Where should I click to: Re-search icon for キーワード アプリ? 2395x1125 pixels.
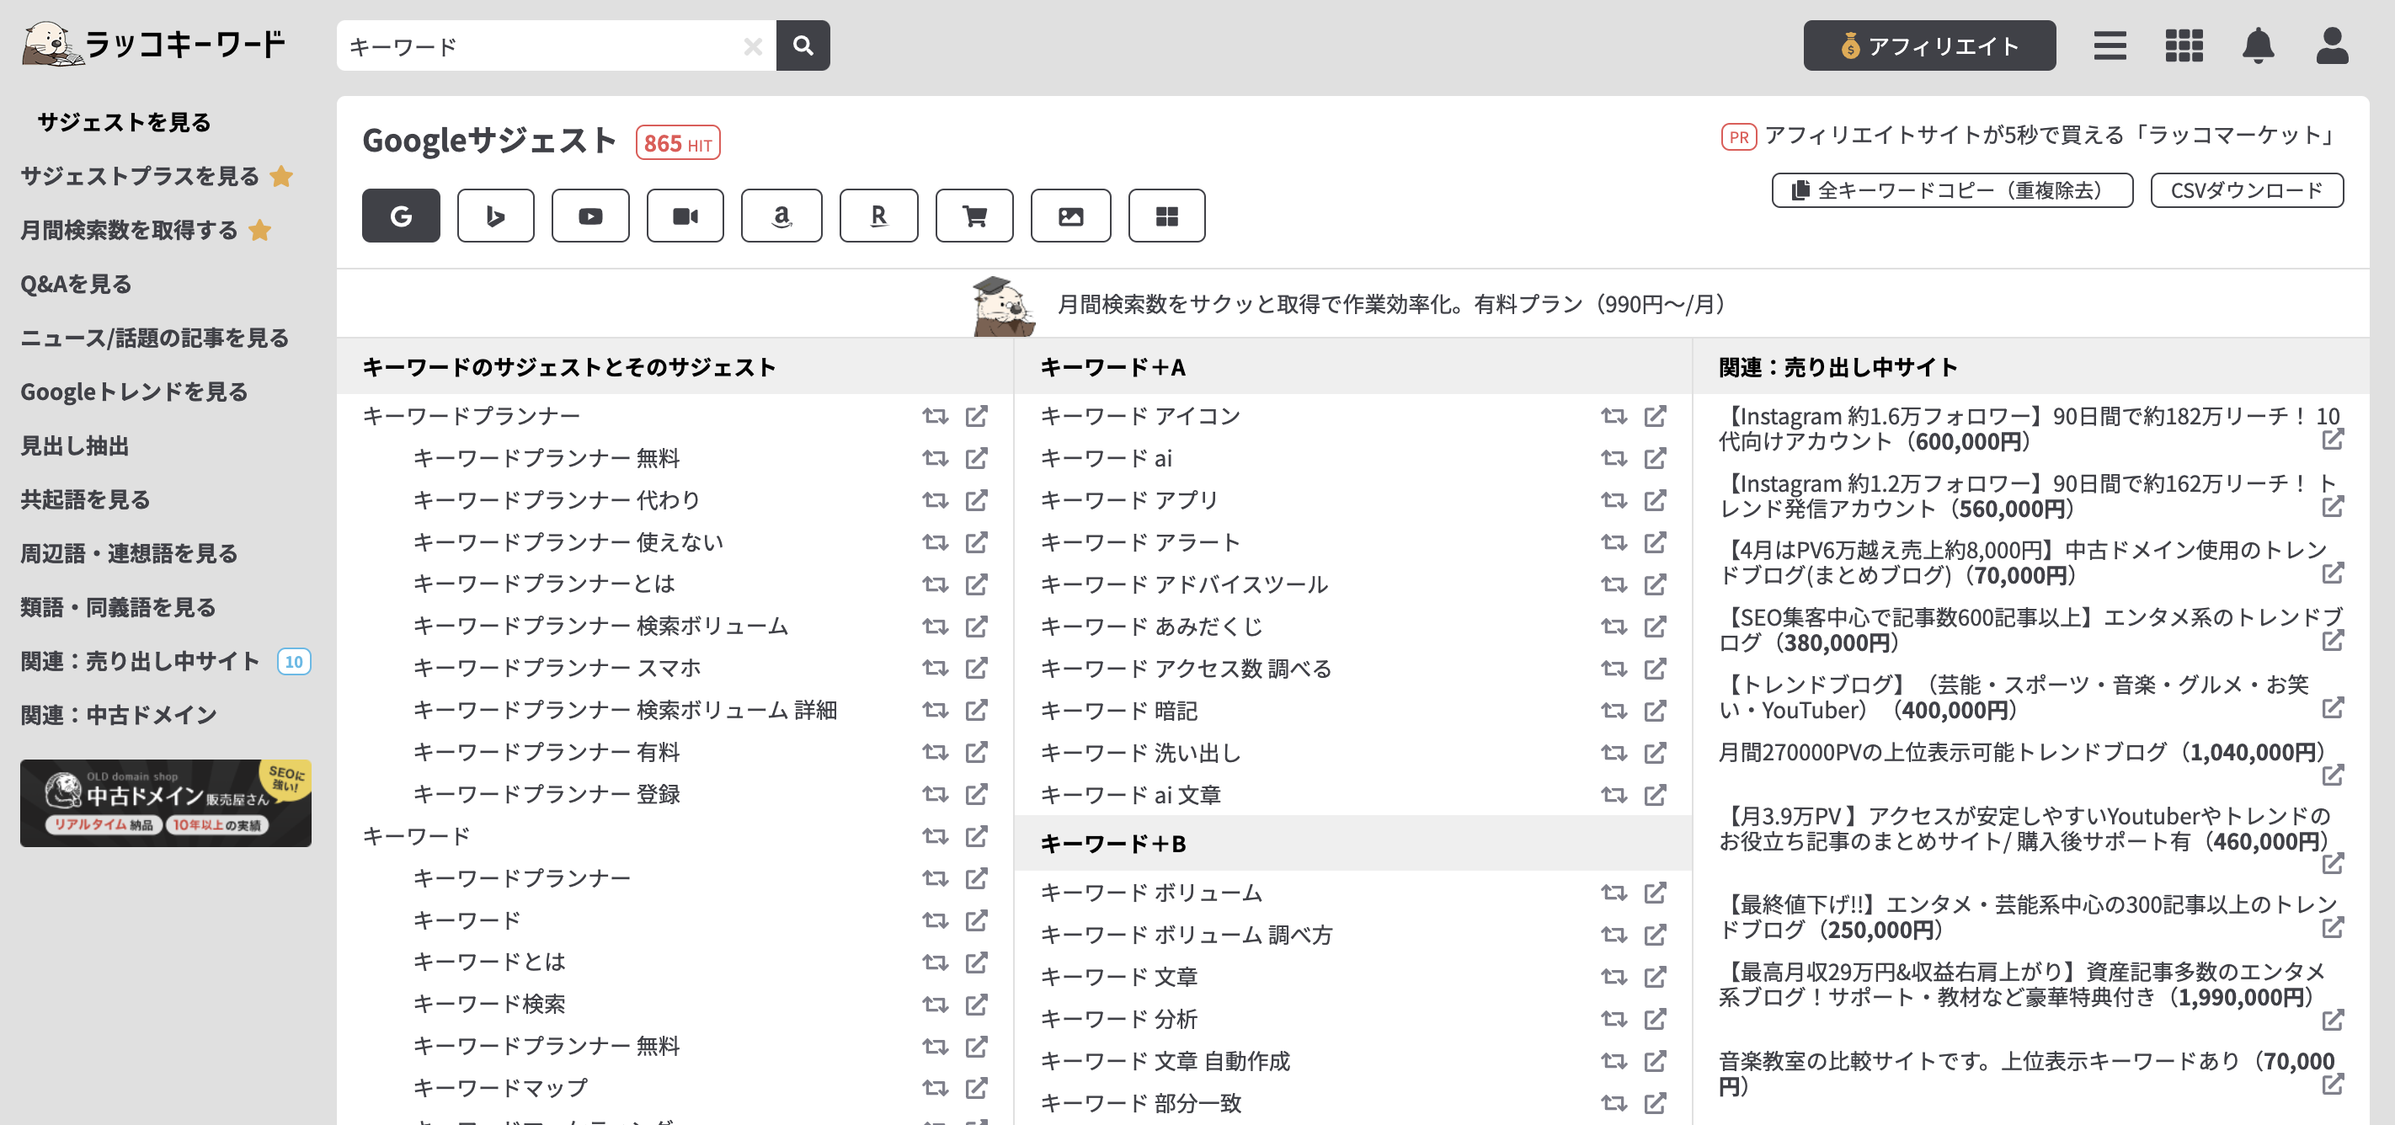click(x=1614, y=500)
